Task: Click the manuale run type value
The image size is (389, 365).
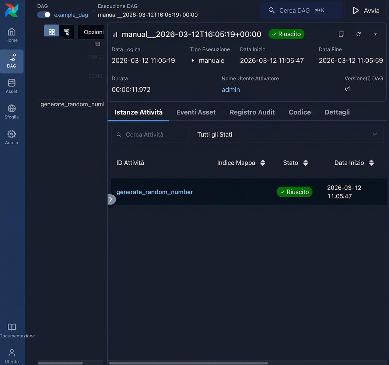Action: (211, 60)
